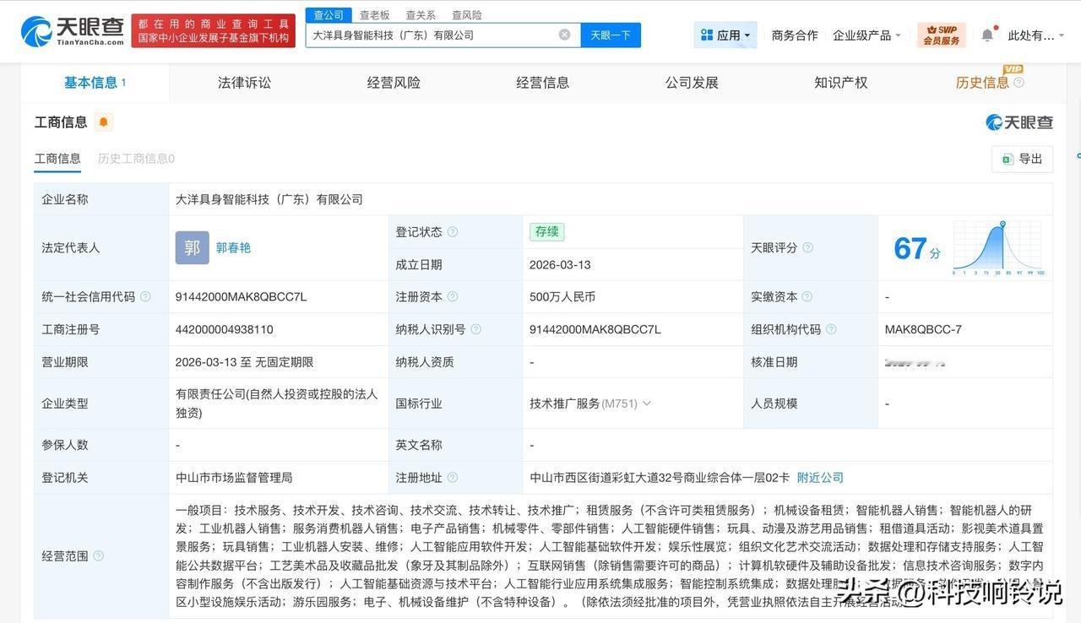Switch to the 查公司 search tab
Screen dimensions: 1081x623
click(x=329, y=15)
